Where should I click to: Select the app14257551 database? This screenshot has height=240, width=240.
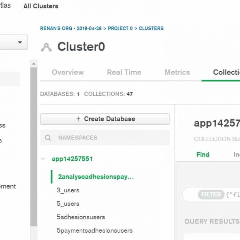[72, 159]
